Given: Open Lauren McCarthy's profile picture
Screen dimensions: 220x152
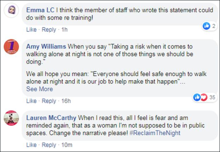Looking at the screenshot, I should [11, 118].
